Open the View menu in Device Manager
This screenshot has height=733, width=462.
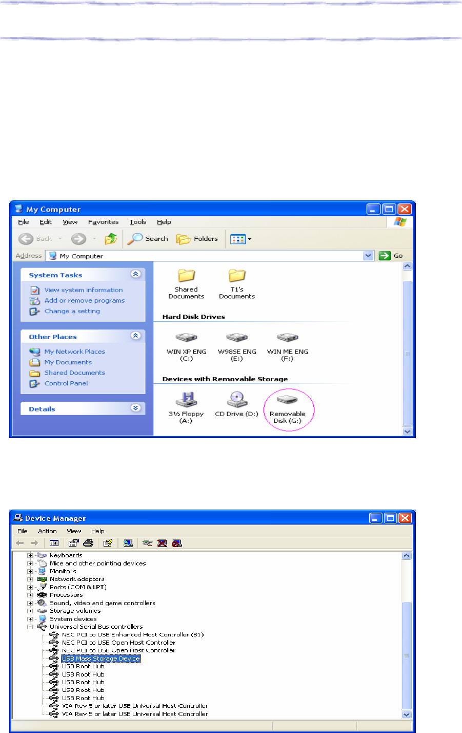click(x=74, y=531)
